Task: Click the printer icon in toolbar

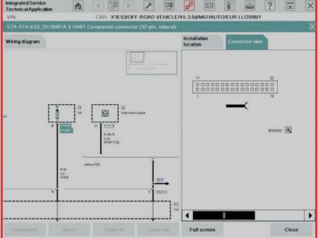Action: coord(249,6)
